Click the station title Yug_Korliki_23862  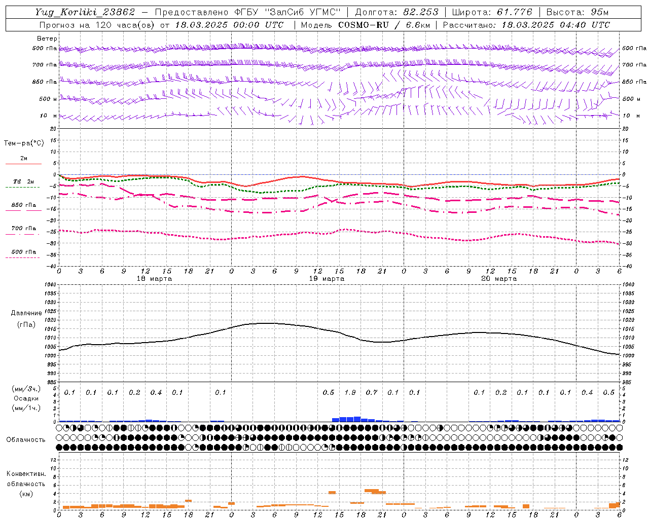click(x=85, y=12)
